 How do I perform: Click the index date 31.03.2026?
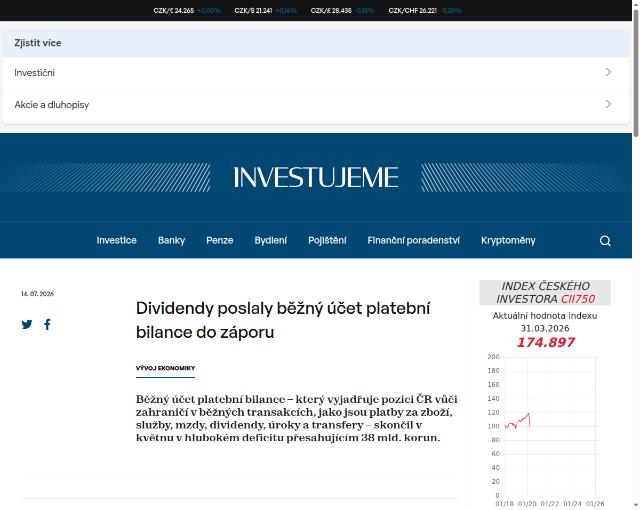pyautogui.click(x=545, y=328)
